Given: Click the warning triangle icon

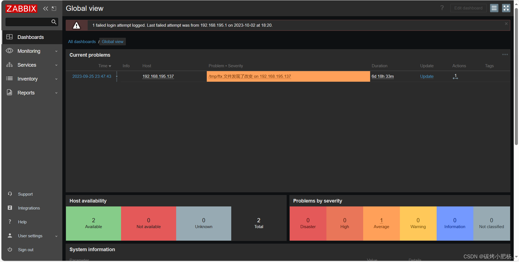Looking at the screenshot, I should tap(77, 25).
